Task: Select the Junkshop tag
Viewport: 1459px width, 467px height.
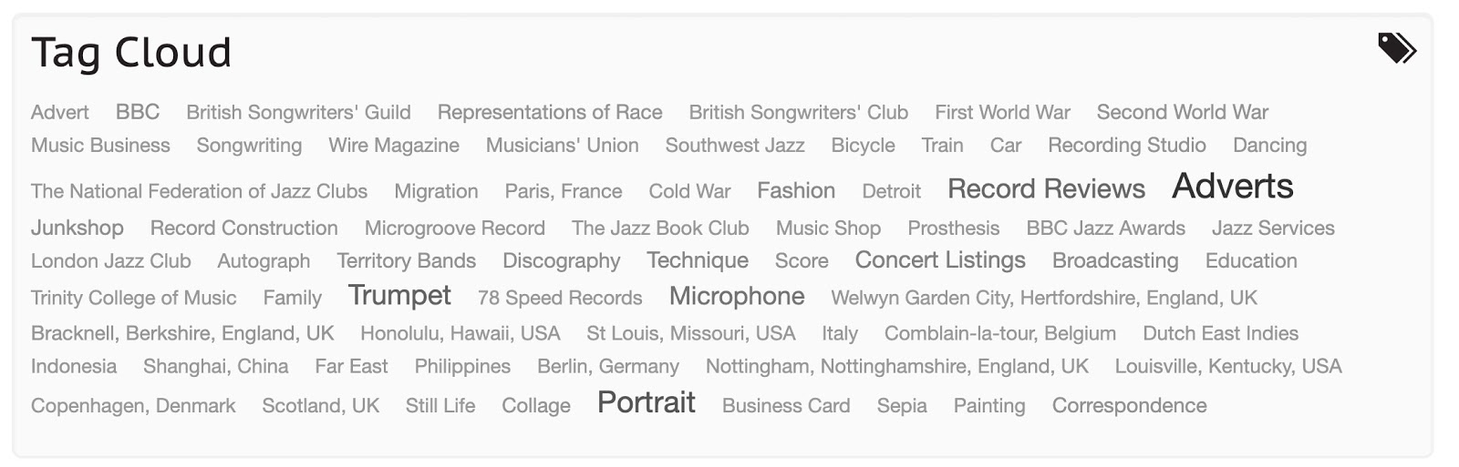Action: click(x=78, y=228)
